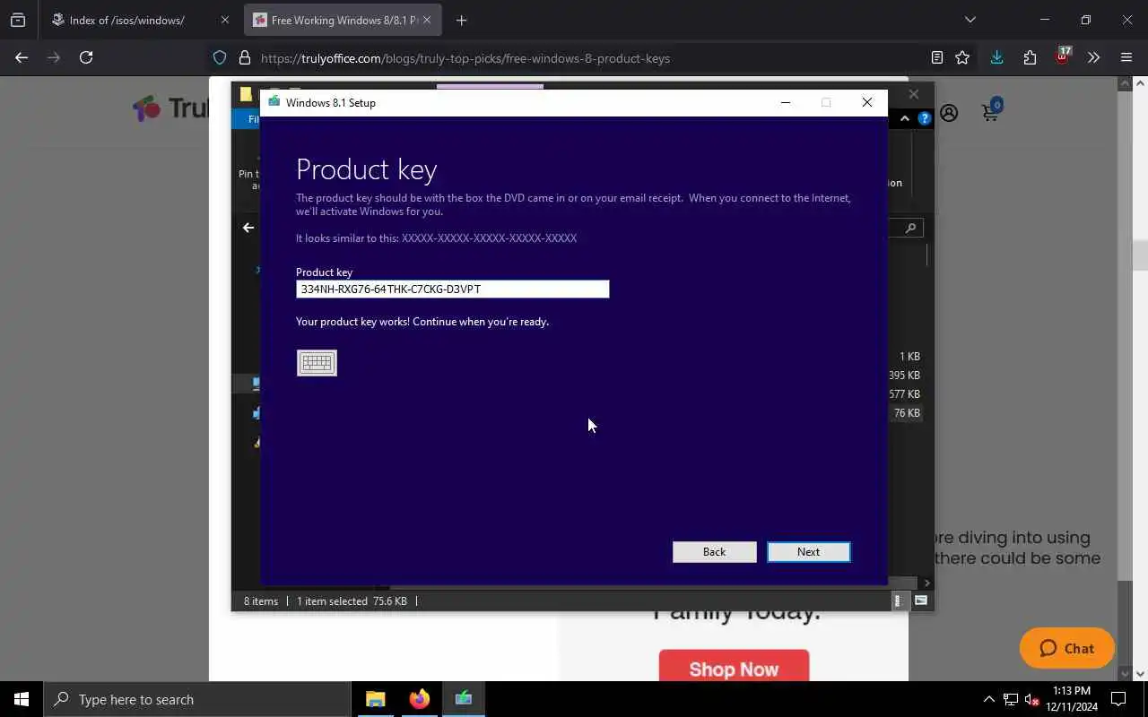Click the trulyoffice.com address bar

465,58
